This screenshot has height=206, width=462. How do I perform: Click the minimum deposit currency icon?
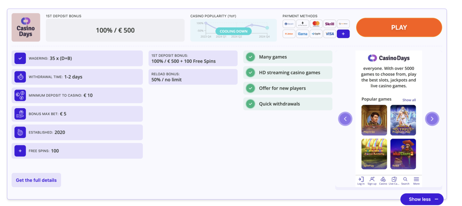(x=20, y=95)
